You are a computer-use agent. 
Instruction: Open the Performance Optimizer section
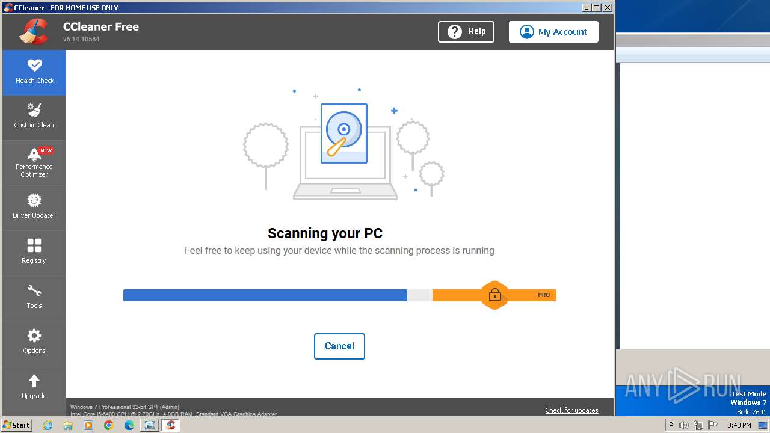(34, 163)
